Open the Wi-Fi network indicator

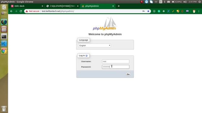pos(156,2)
